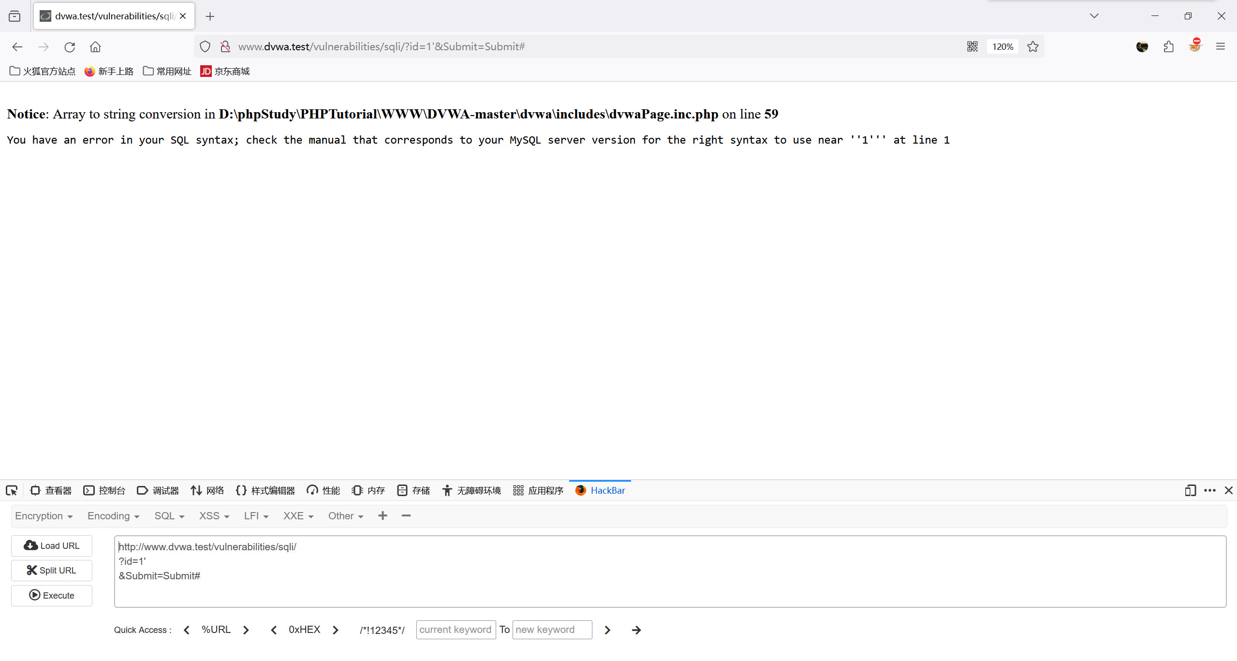Click the Load URL button

(x=52, y=545)
